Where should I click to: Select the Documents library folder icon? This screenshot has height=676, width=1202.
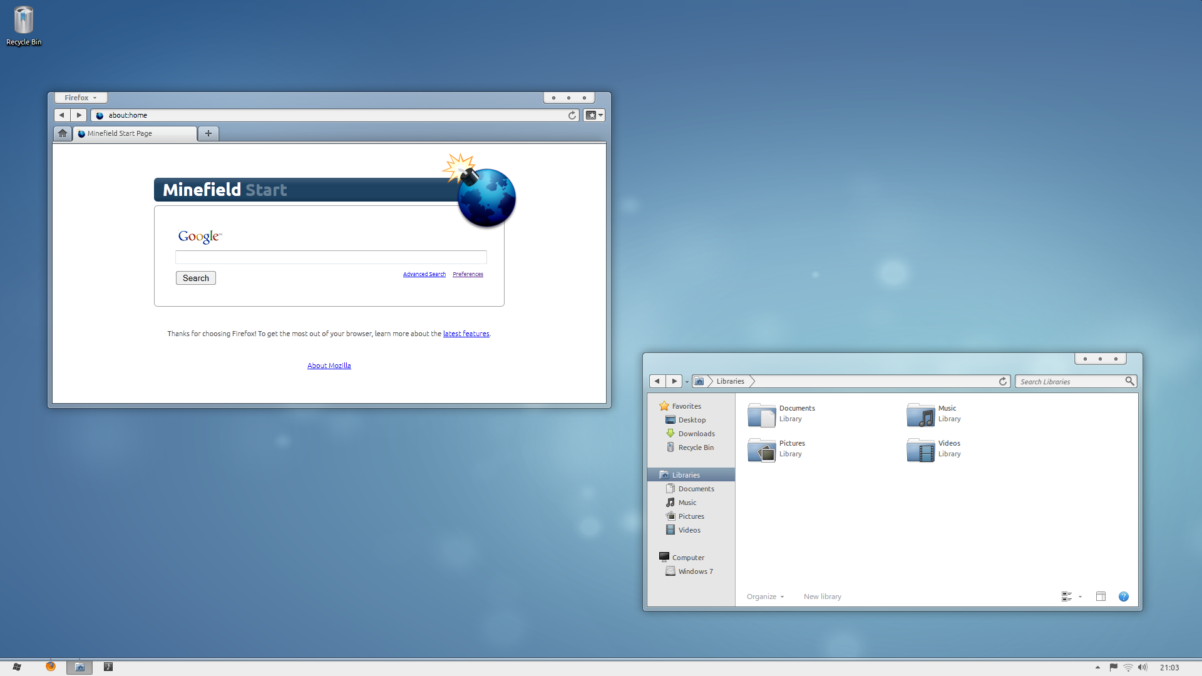[762, 415]
